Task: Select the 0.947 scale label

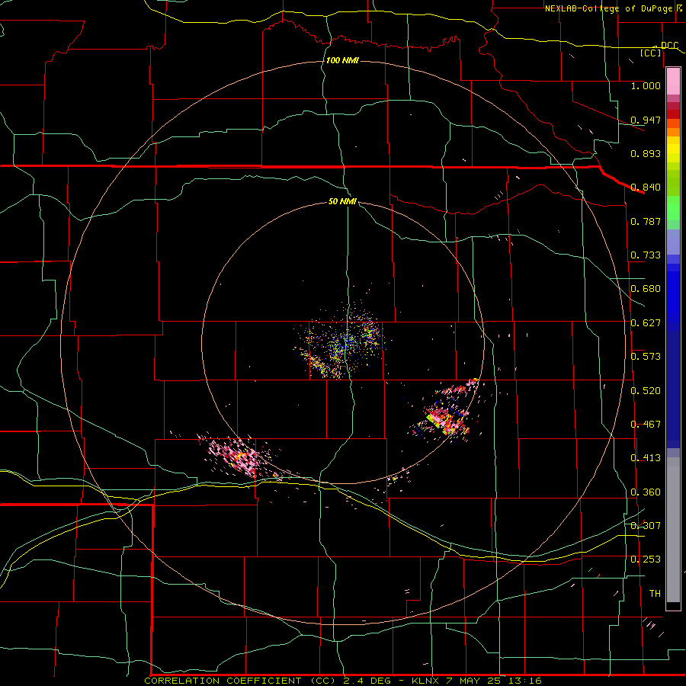Action: click(646, 120)
